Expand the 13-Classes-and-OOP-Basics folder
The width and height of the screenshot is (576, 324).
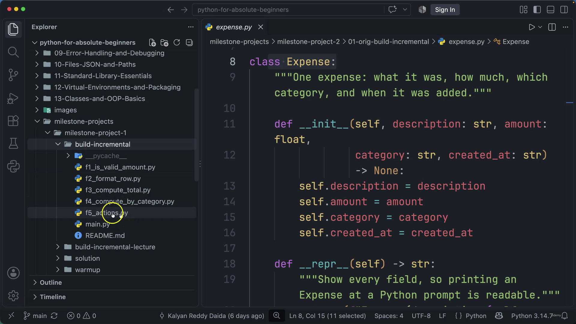click(37, 99)
